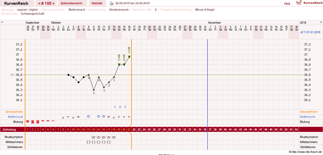Collapse the panel with the right < arrow
This screenshot has width=323, height=155.
321,22
